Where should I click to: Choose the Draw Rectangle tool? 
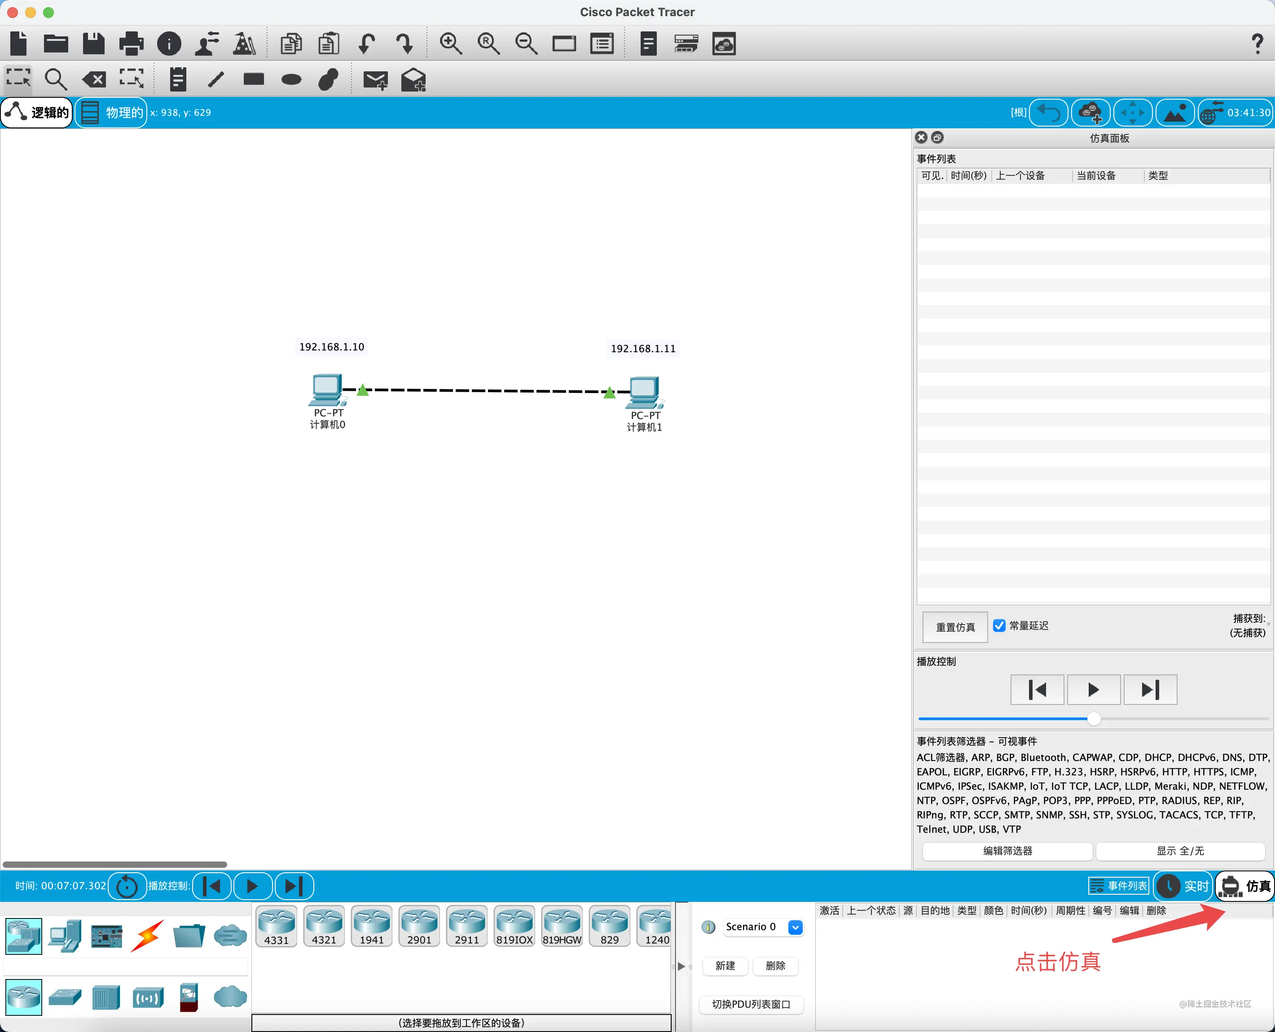pos(254,79)
